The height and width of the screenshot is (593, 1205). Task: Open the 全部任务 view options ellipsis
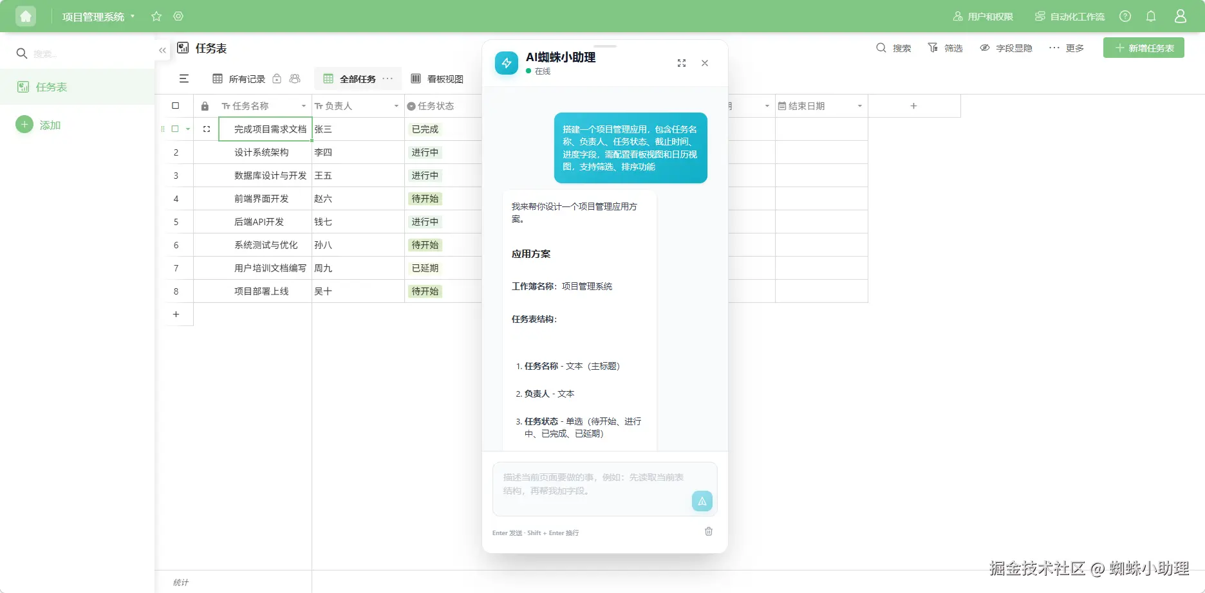(388, 78)
